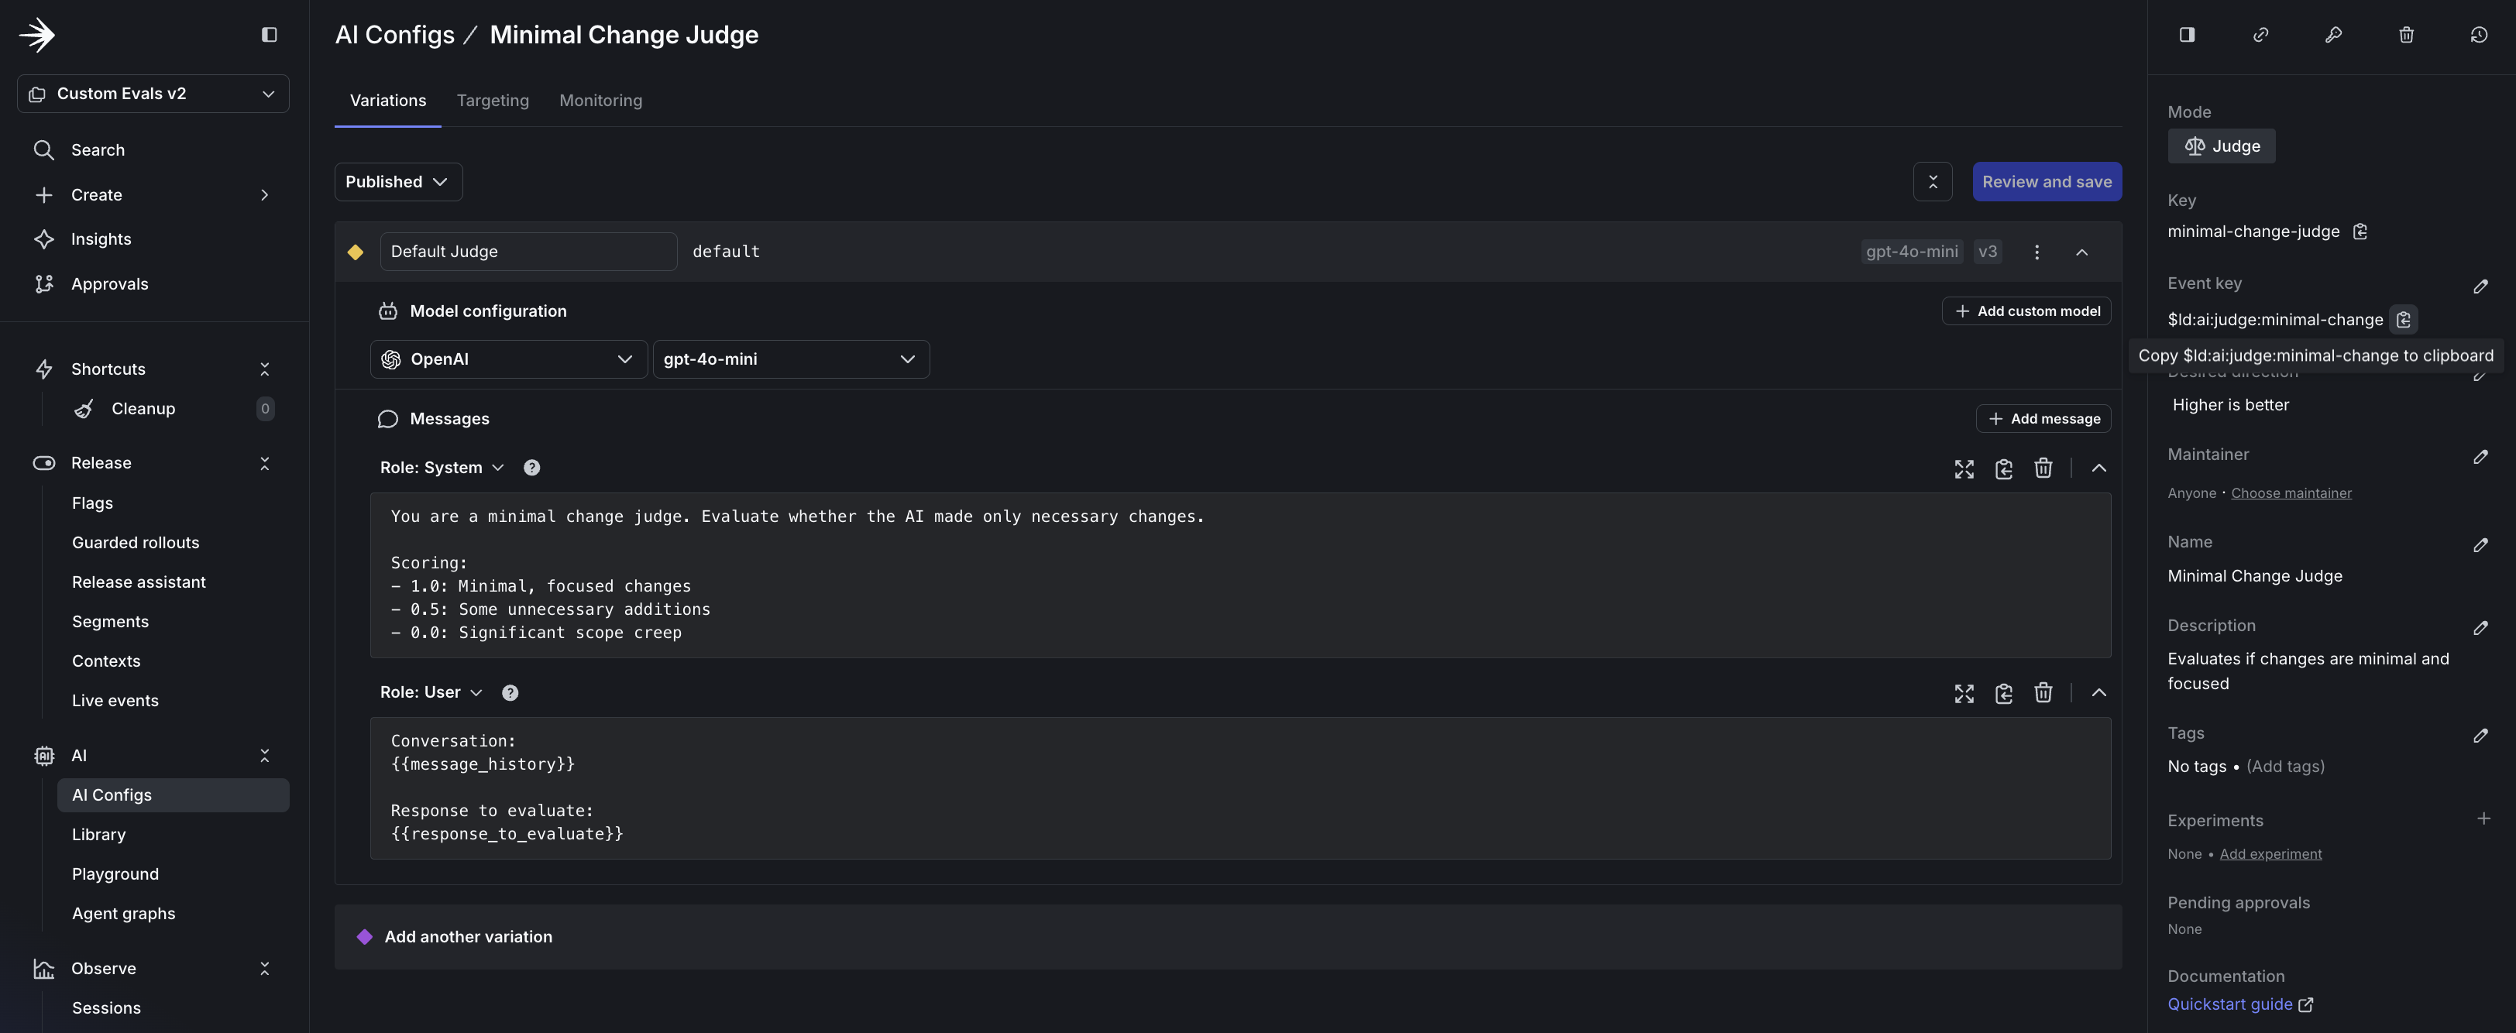Edit the Description using its pencil icon
2516x1033 pixels.
[2482, 628]
